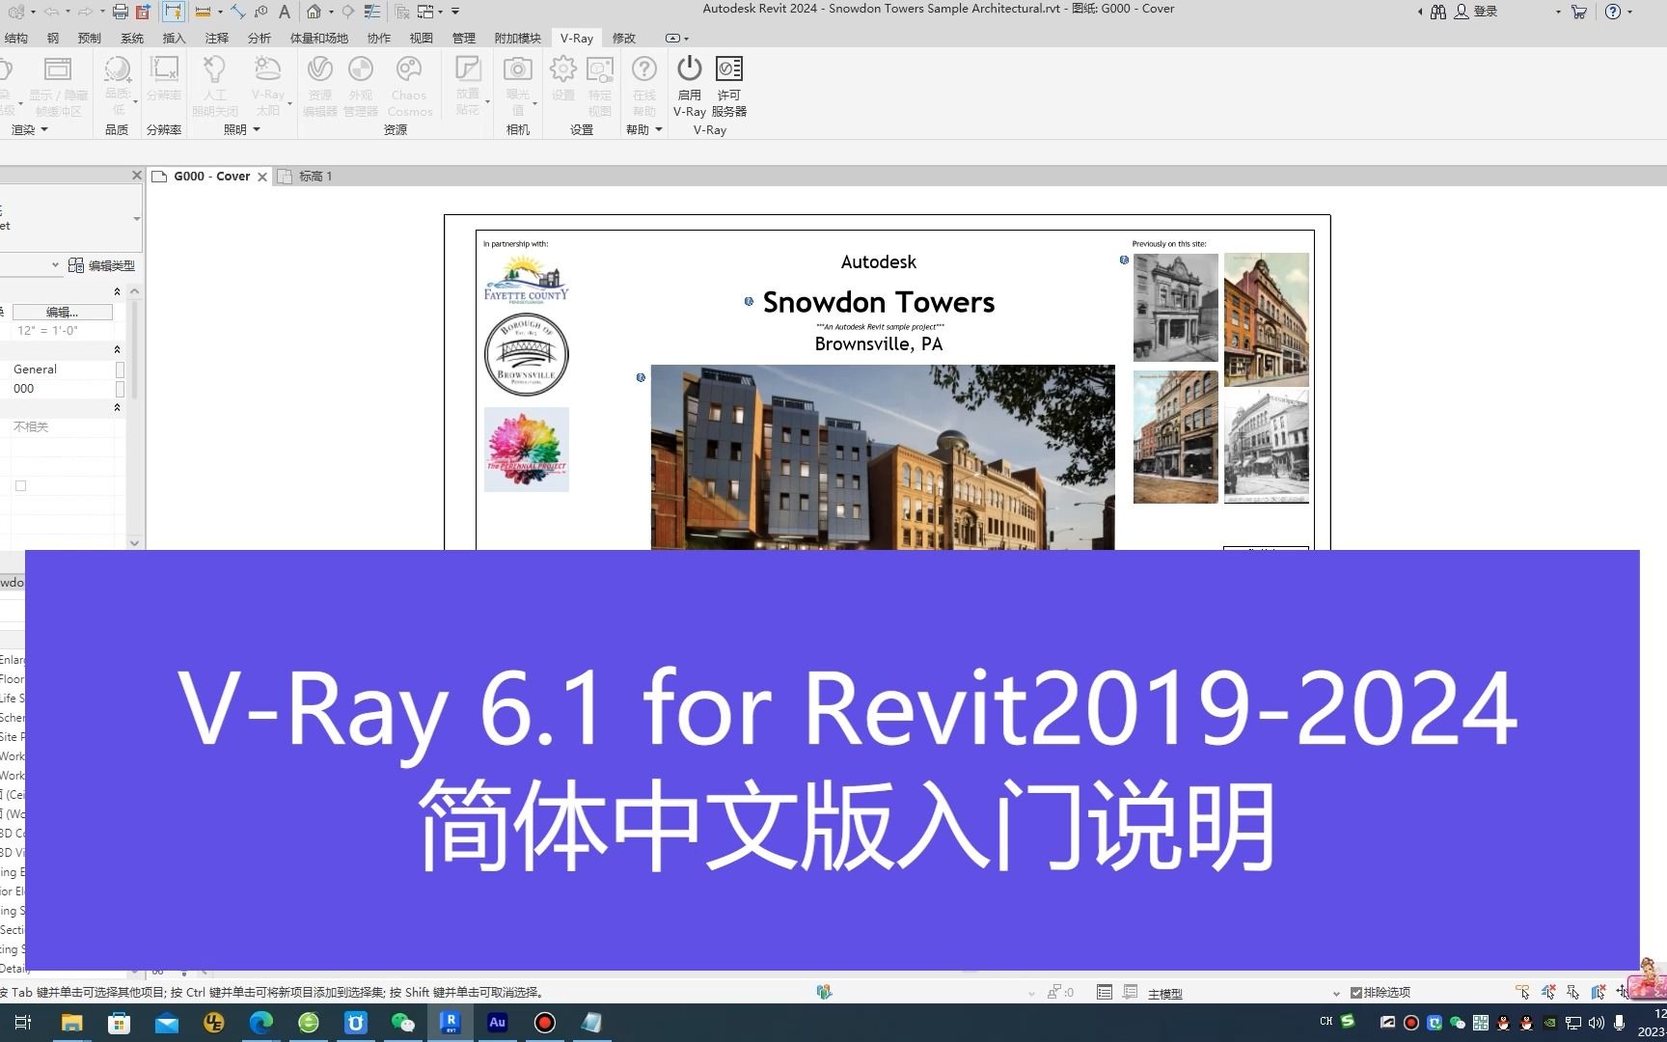Open the 帮助 dropdown arrow
Screen dimensions: 1667x1042
click(661, 128)
